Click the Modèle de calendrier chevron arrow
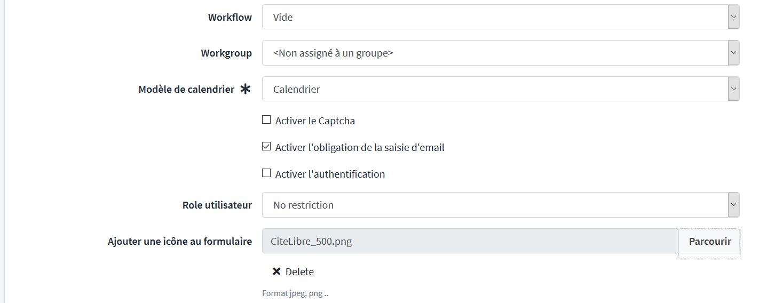The width and height of the screenshot is (759, 303). [733, 89]
